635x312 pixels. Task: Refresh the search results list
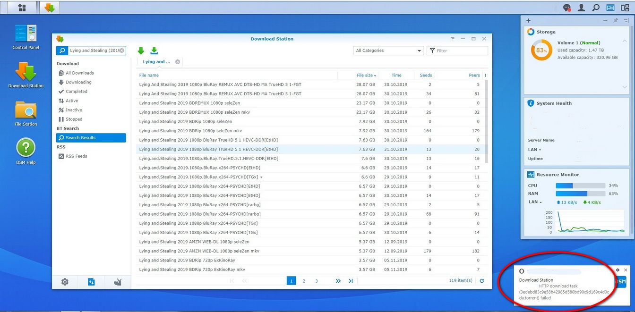point(482,281)
